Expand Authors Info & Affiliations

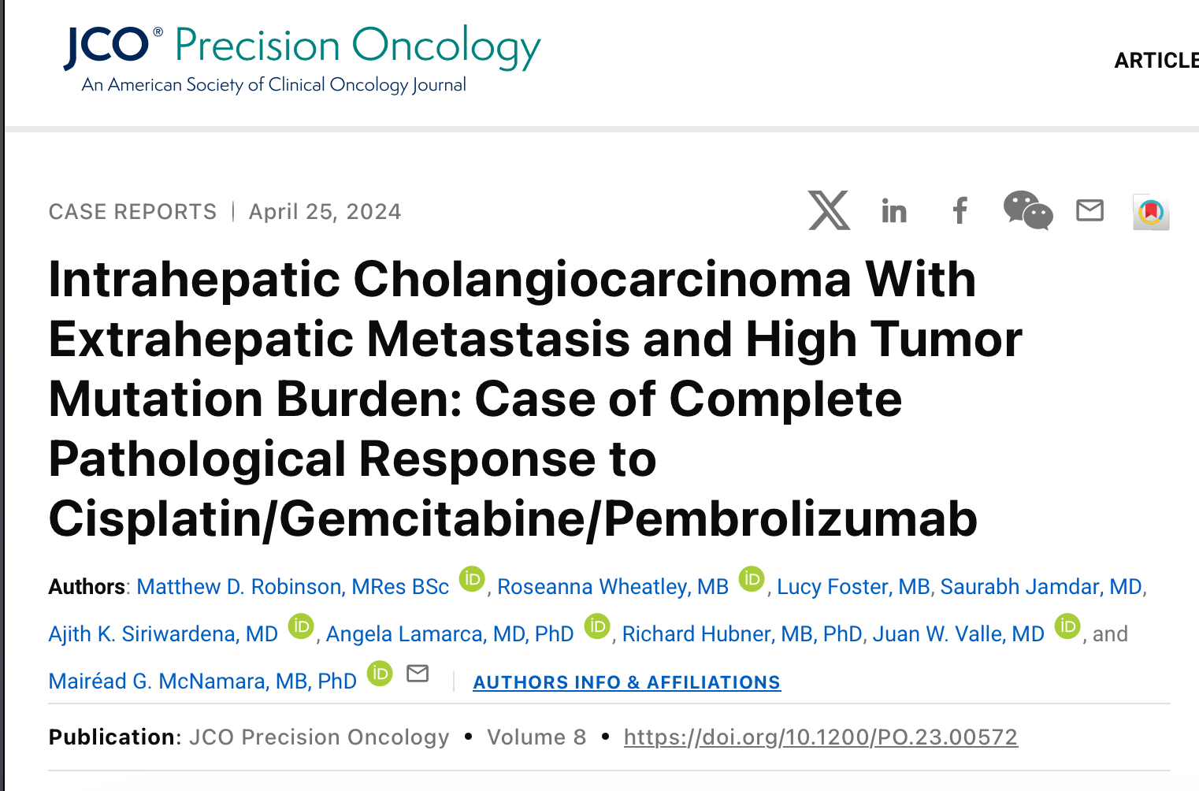click(627, 682)
